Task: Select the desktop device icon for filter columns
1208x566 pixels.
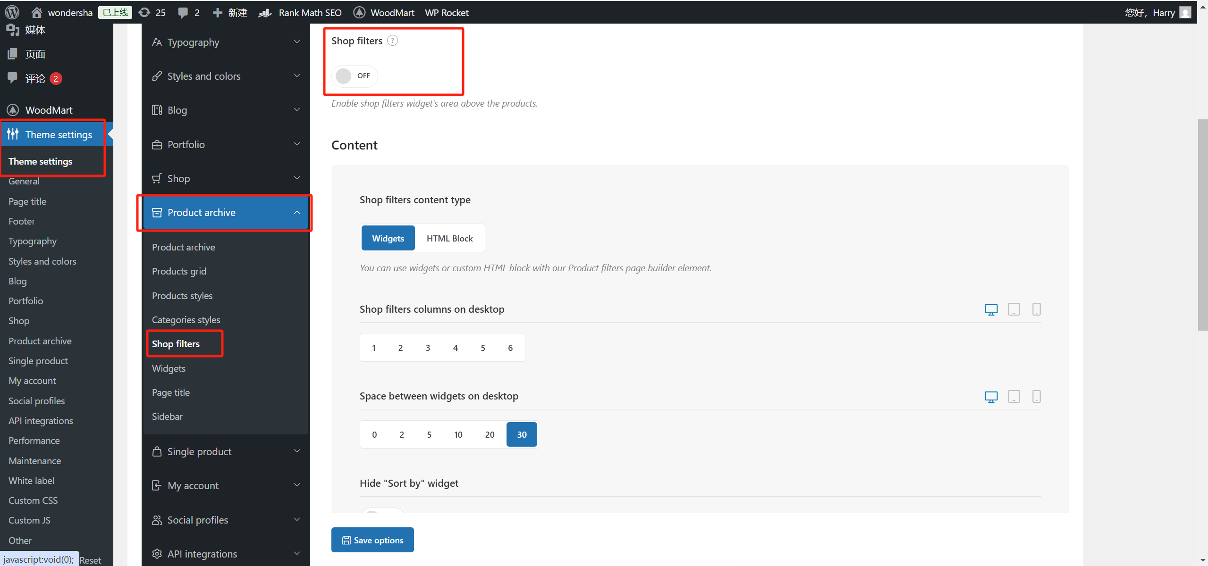Action: coord(991,309)
